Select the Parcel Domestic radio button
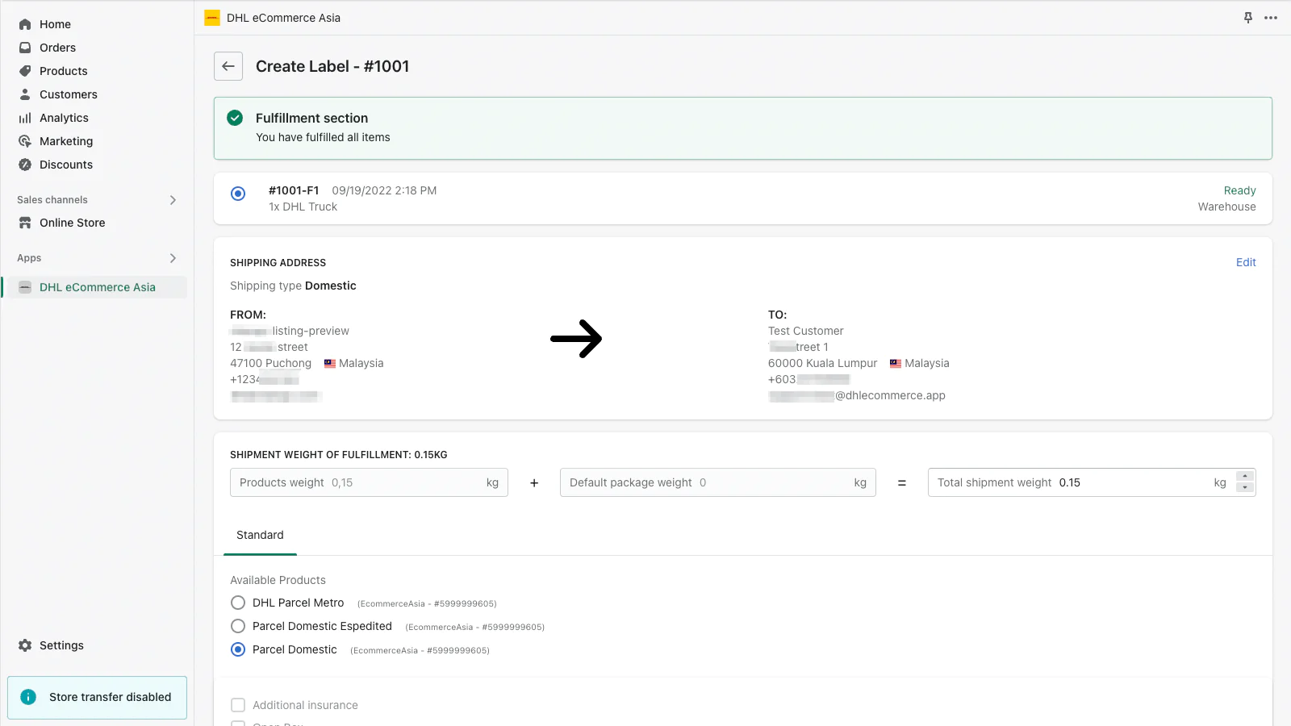The image size is (1291, 726). point(238,649)
